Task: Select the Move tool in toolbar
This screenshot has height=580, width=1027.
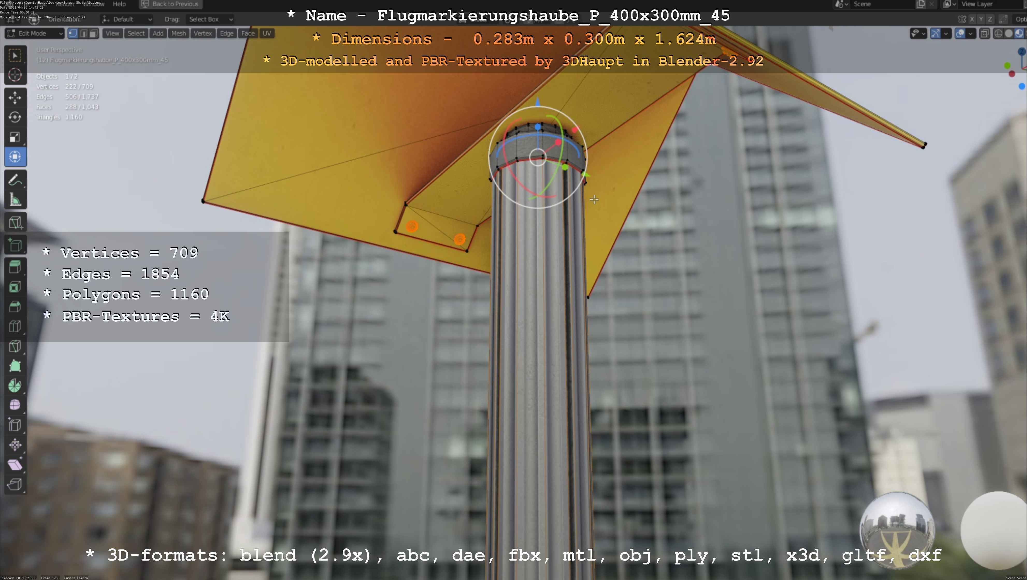Action: [15, 97]
